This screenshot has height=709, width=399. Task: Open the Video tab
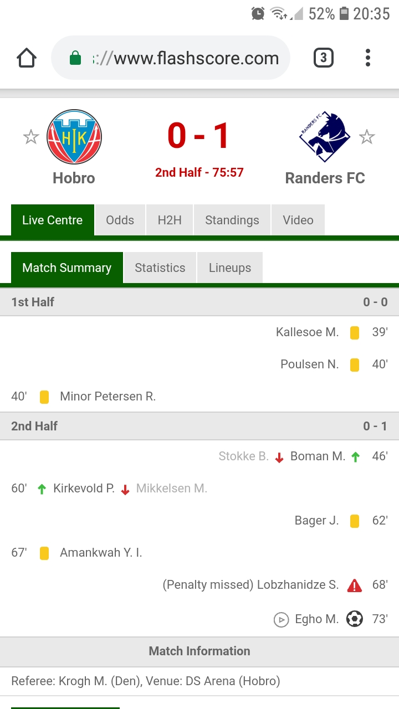[x=298, y=220]
